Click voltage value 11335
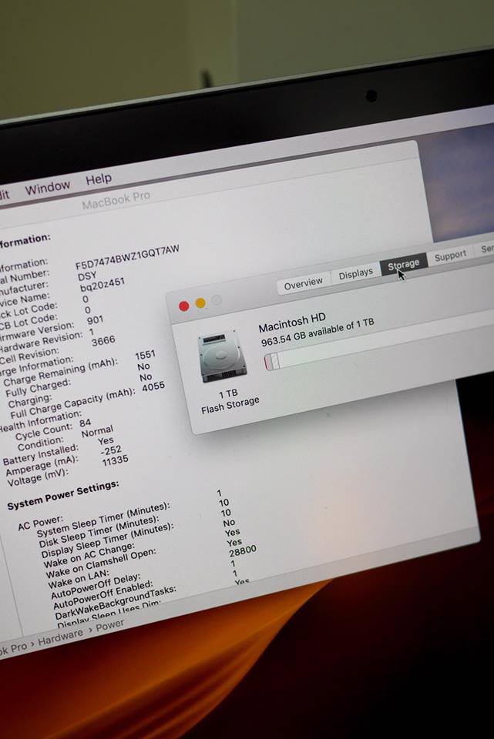 pyautogui.click(x=115, y=461)
